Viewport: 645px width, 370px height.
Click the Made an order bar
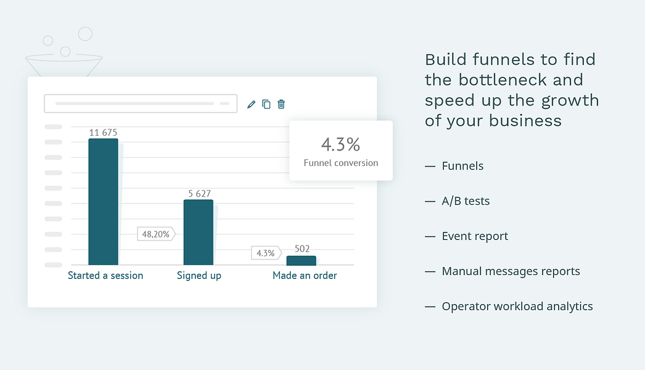301,260
